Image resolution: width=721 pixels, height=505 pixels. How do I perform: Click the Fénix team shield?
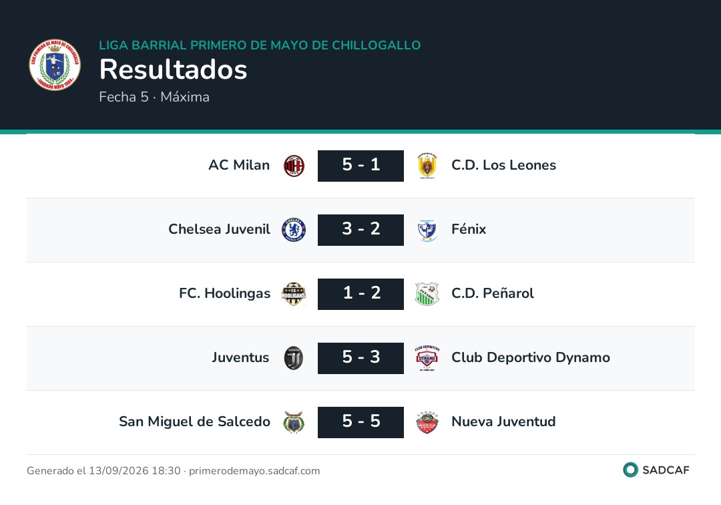tap(427, 230)
